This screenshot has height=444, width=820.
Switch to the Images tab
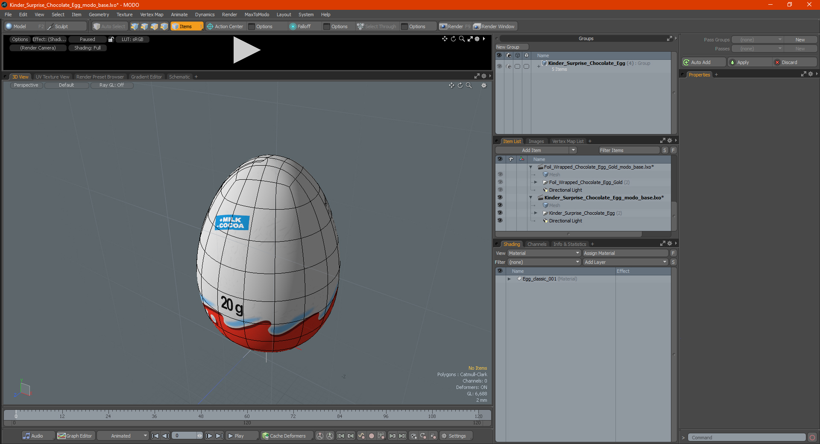(536, 141)
